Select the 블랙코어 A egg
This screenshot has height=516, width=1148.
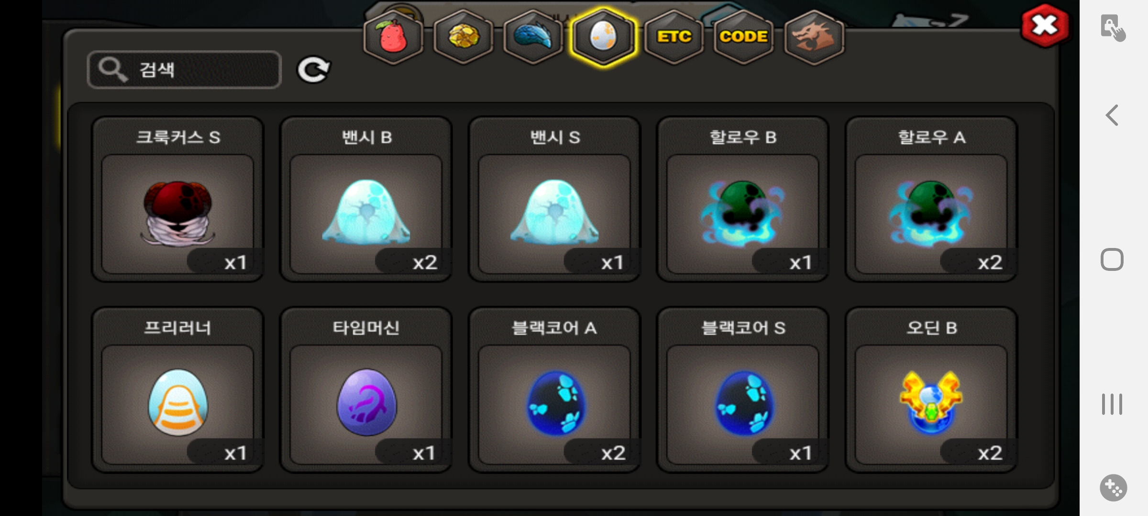pos(554,390)
